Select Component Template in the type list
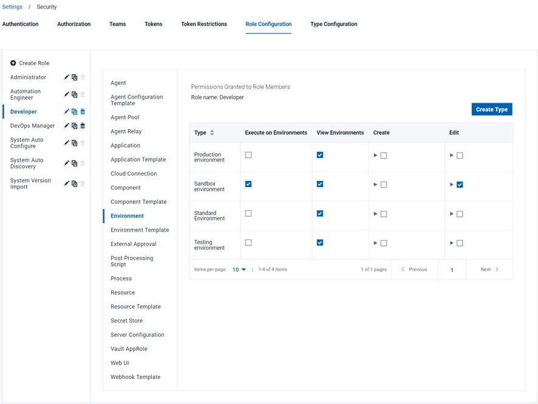 pos(138,202)
